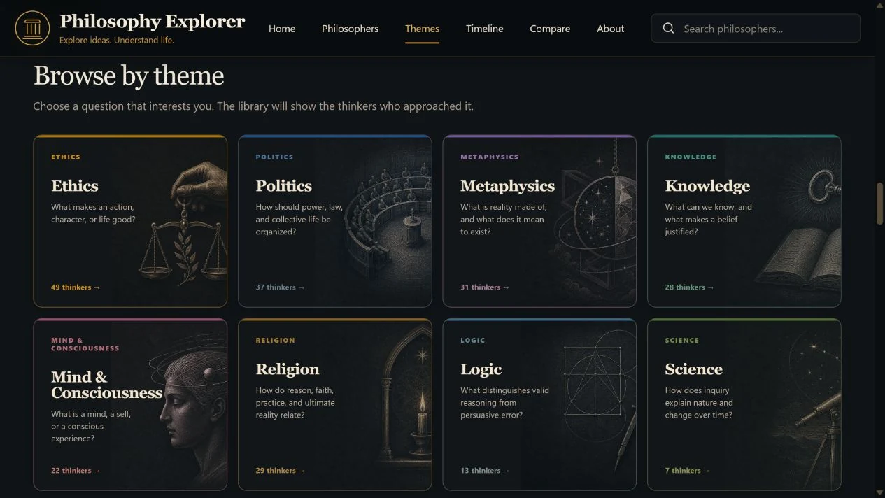Open the Home nav item
Screen dimensions: 885x498
point(282,29)
